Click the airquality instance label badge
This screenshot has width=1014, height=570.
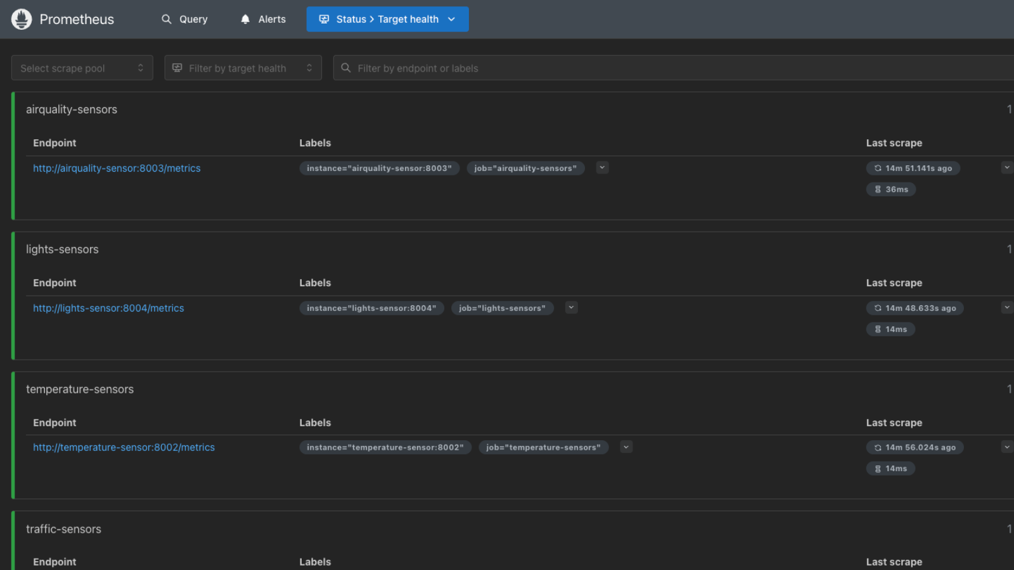379,168
